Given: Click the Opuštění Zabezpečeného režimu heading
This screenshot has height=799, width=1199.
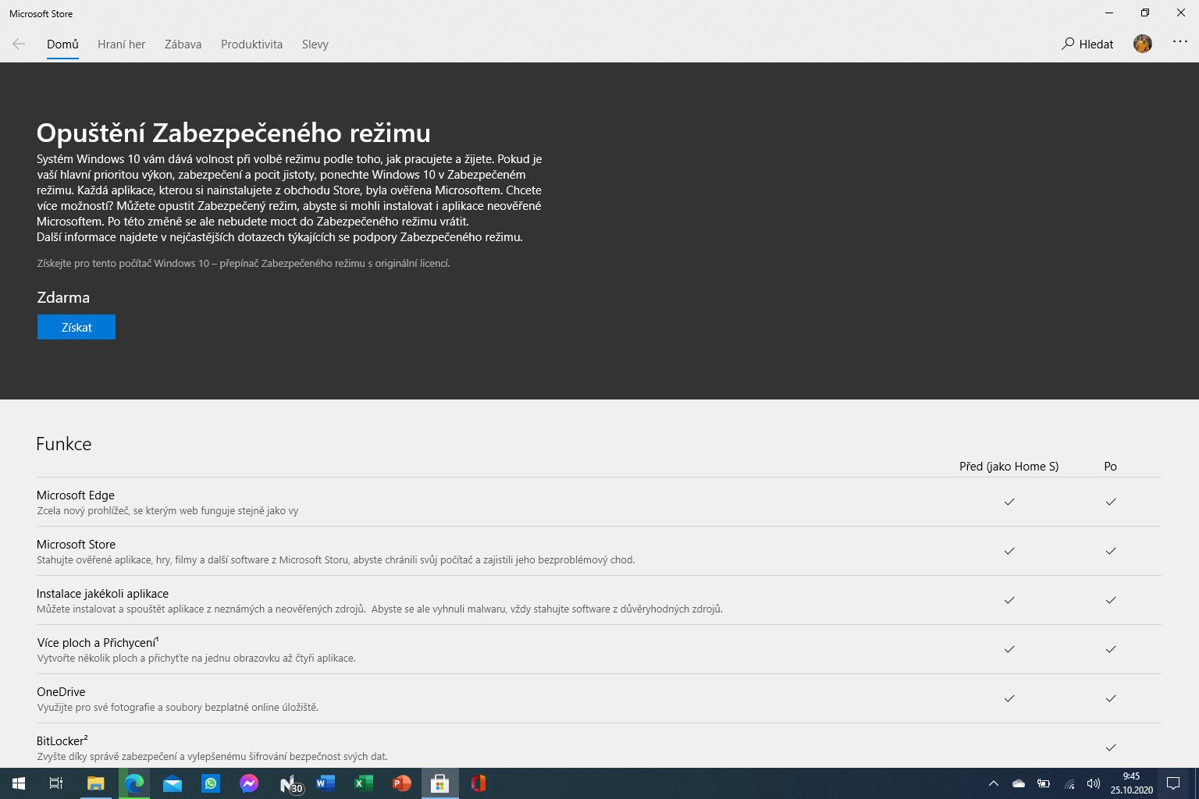Looking at the screenshot, I should pyautogui.click(x=233, y=133).
